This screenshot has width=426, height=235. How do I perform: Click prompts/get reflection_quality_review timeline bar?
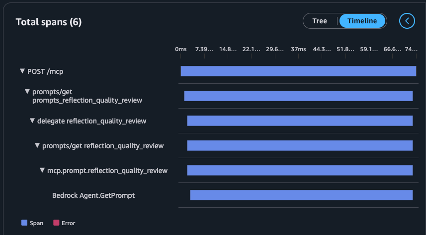click(x=300, y=146)
